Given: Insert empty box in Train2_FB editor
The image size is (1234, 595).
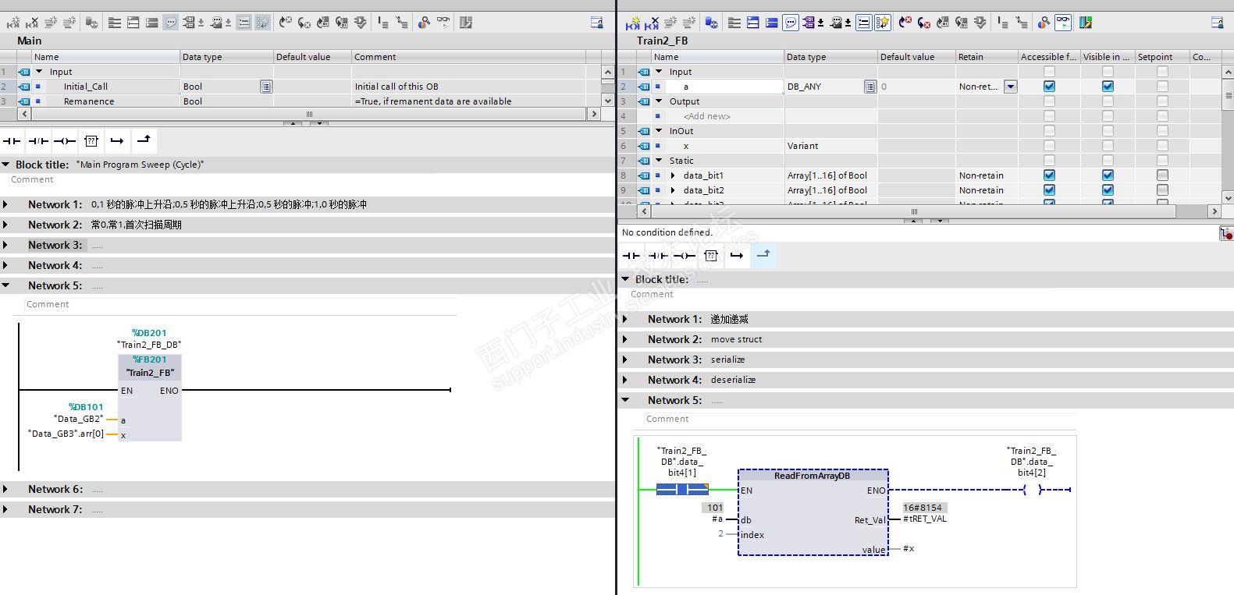Looking at the screenshot, I should click(711, 256).
